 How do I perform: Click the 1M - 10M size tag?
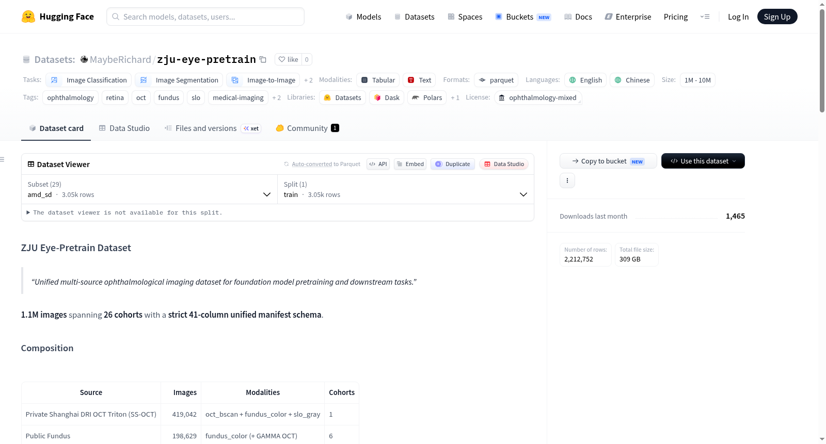click(x=697, y=80)
